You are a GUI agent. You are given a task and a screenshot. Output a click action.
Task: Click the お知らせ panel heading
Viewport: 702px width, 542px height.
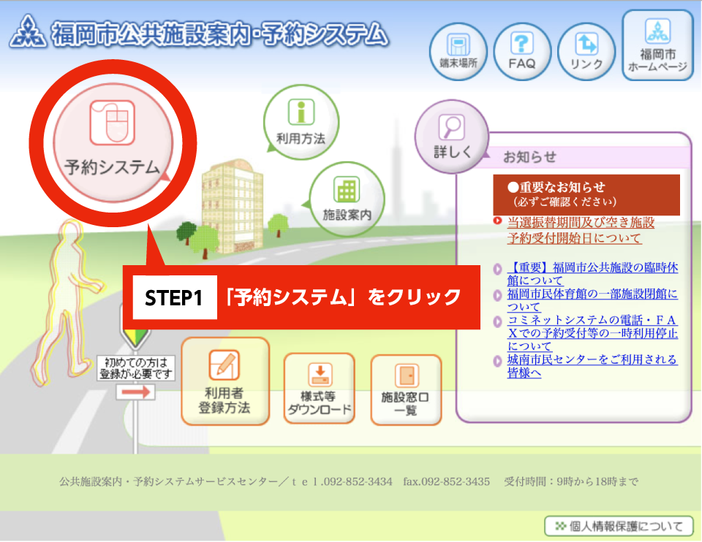529,157
